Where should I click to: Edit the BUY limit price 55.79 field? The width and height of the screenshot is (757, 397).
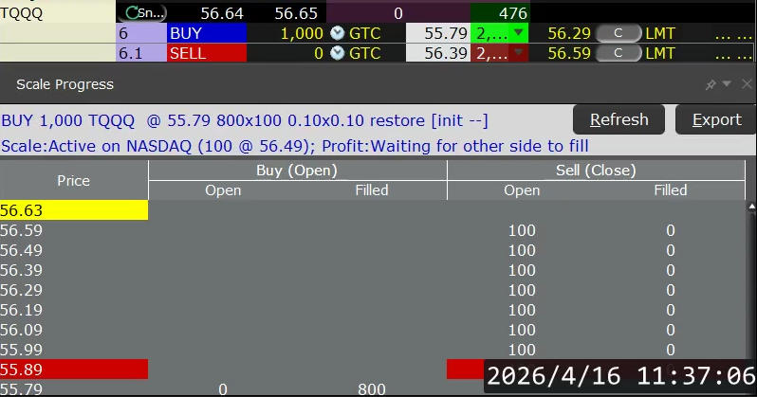pyautogui.click(x=436, y=33)
